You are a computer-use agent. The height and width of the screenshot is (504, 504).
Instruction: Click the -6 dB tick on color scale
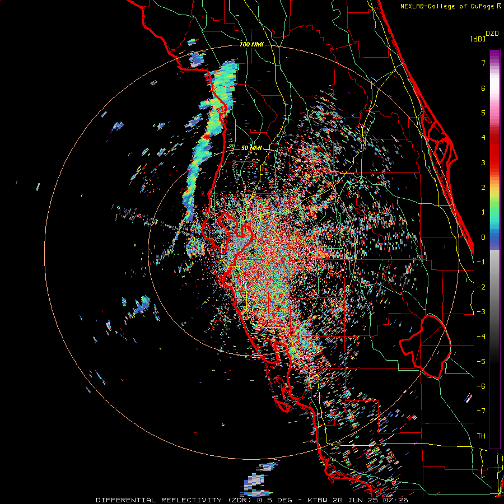point(481,386)
